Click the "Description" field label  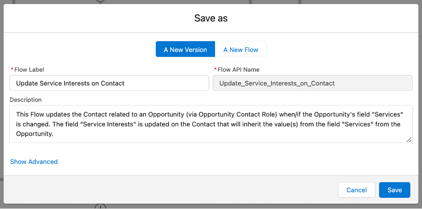point(26,100)
